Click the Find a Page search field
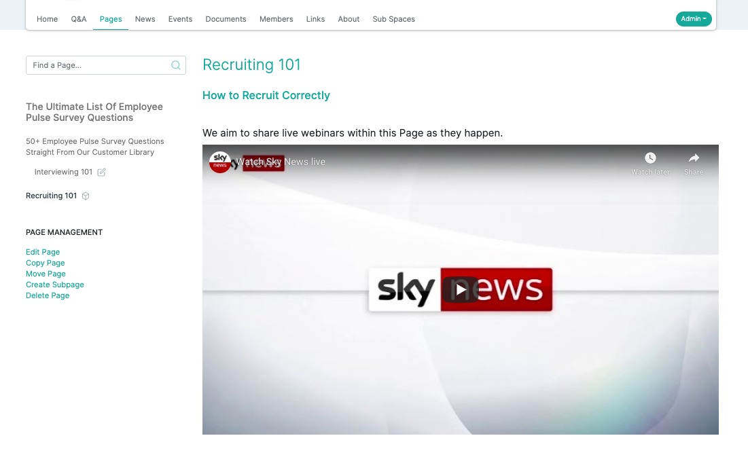This screenshot has width=748, height=455. pos(106,65)
